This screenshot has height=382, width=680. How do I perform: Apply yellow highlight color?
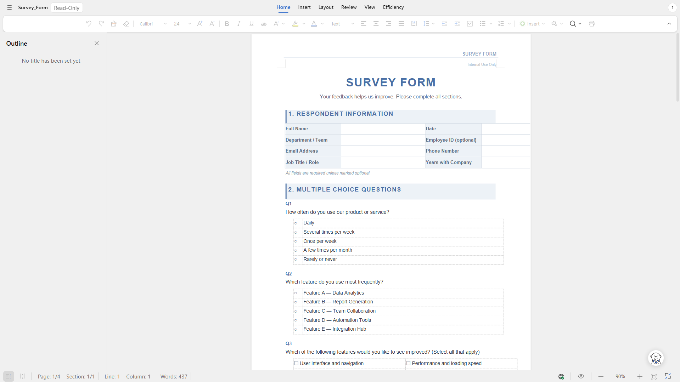(x=295, y=24)
